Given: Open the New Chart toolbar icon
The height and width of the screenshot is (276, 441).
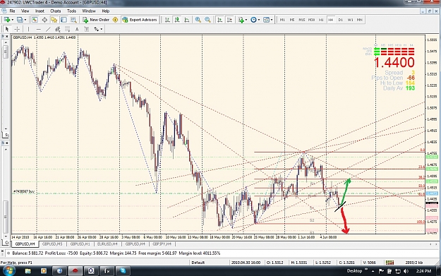Looking at the screenshot, I should [7, 20].
